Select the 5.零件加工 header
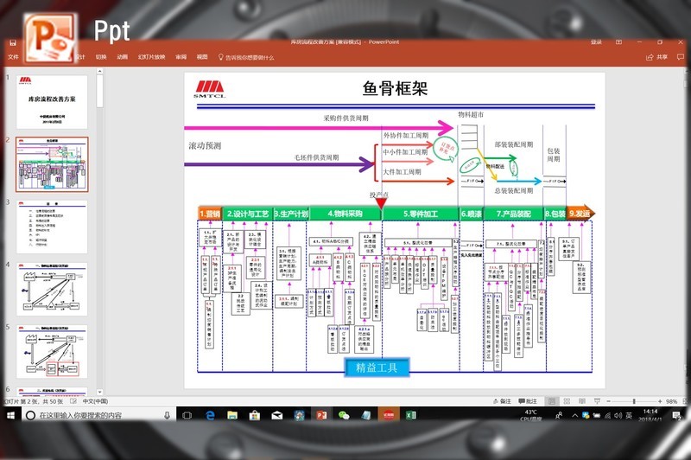This screenshot has width=691, height=460. point(421,214)
